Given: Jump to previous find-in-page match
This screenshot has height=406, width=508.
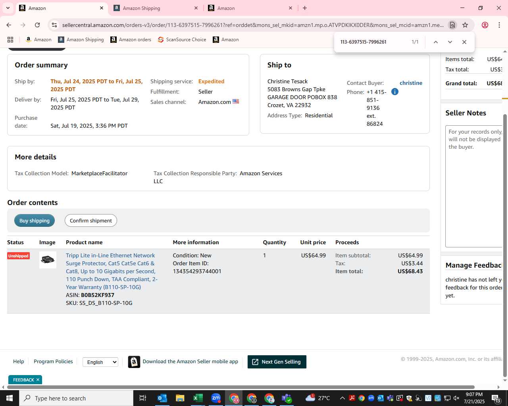Looking at the screenshot, I should 435,42.
